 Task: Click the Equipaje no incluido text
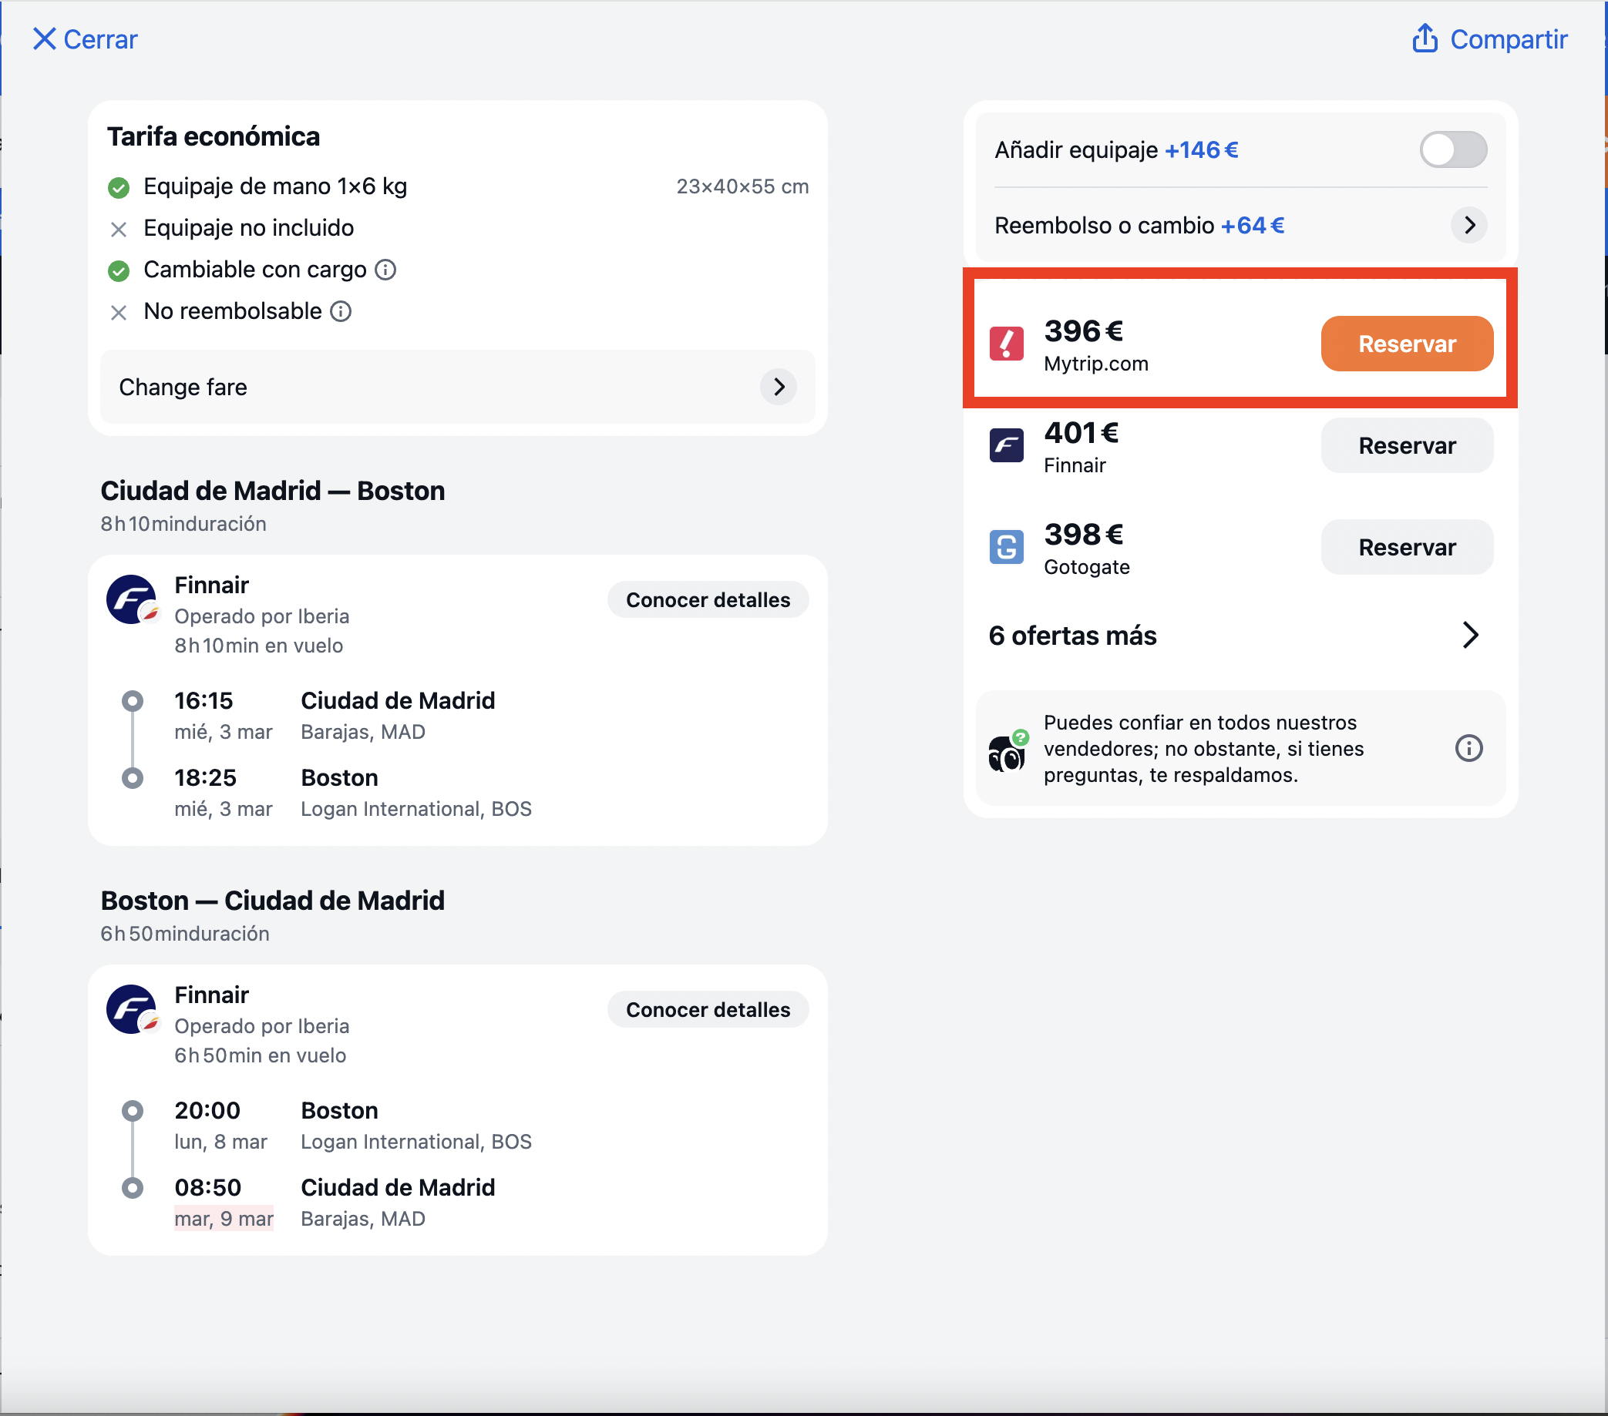pyautogui.click(x=248, y=228)
